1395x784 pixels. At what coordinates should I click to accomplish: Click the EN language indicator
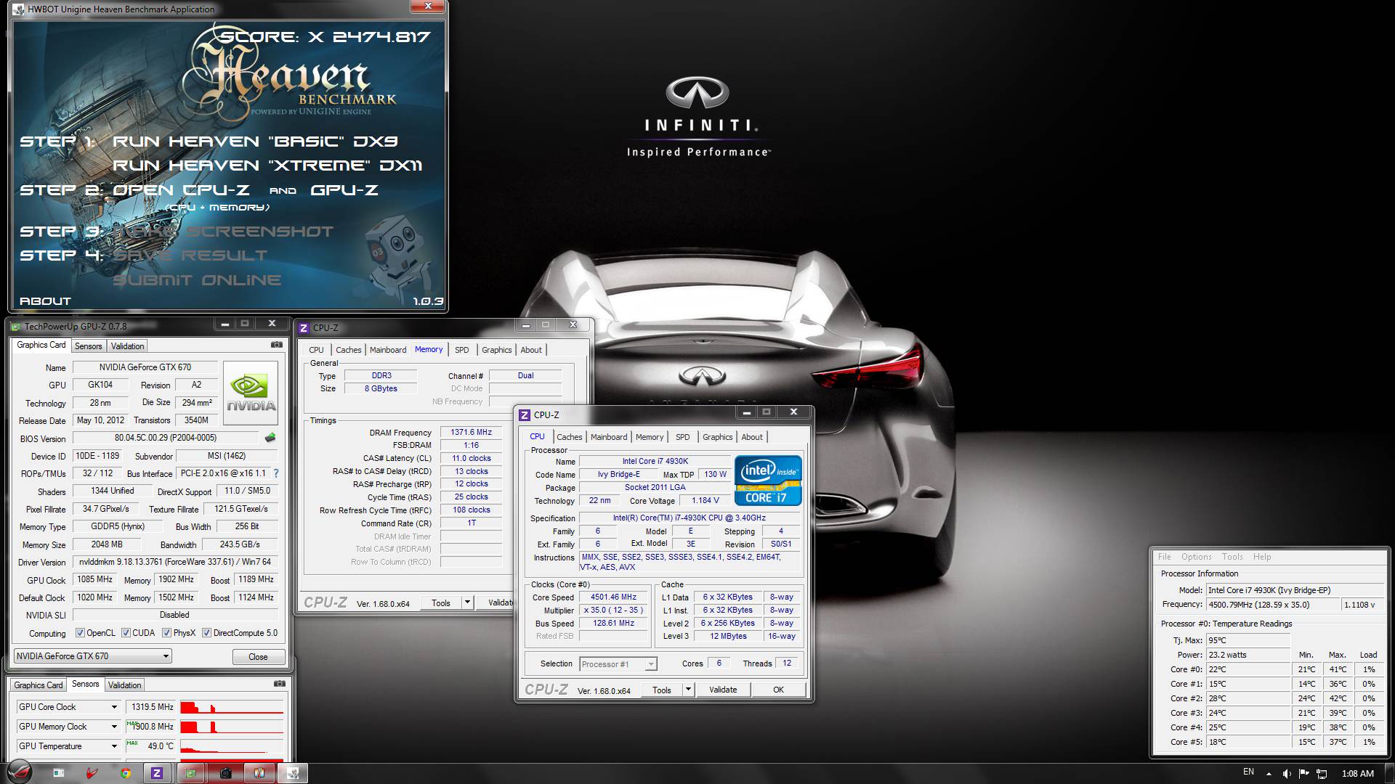pos(1248,772)
